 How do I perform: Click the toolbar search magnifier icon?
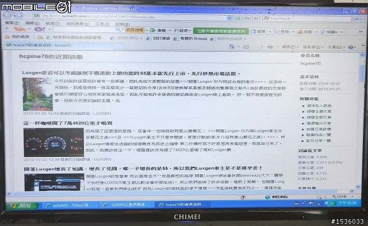pos(118,29)
